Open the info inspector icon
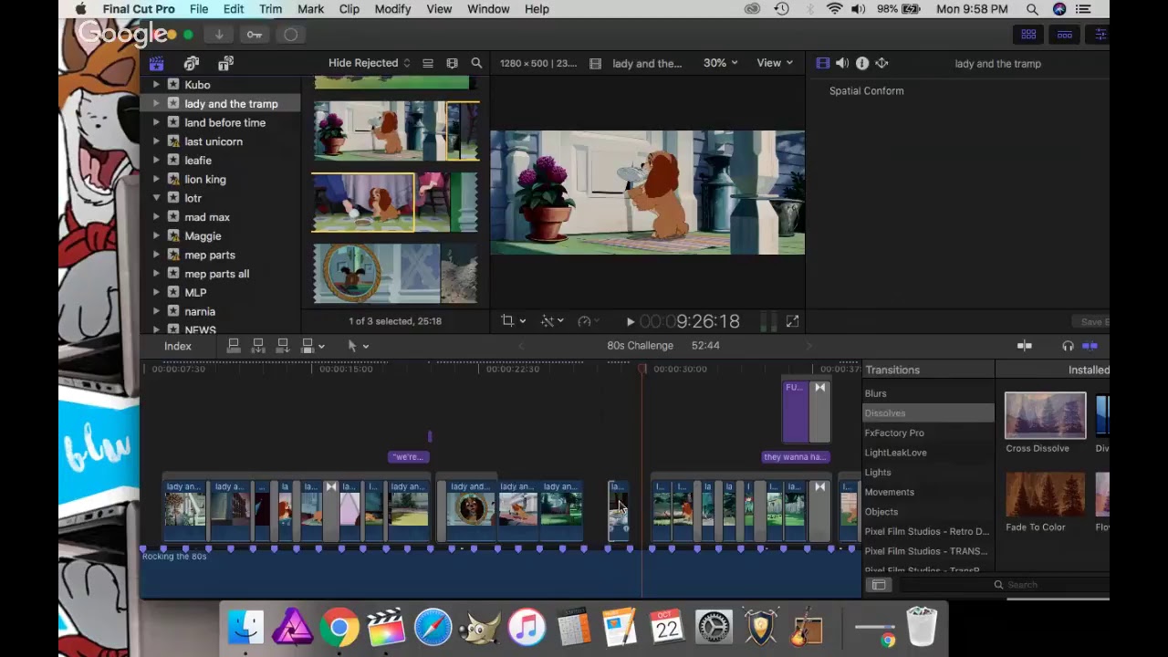 [862, 63]
